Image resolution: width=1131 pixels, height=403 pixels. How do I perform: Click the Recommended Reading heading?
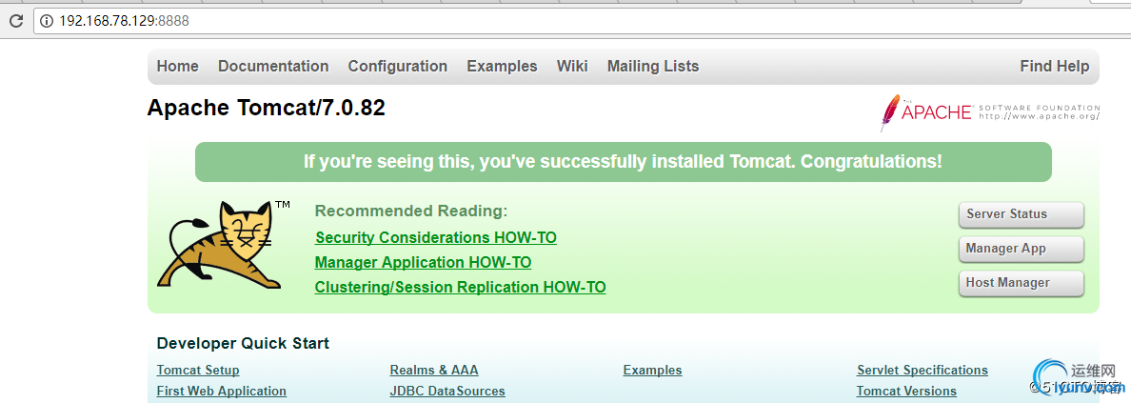[412, 212]
